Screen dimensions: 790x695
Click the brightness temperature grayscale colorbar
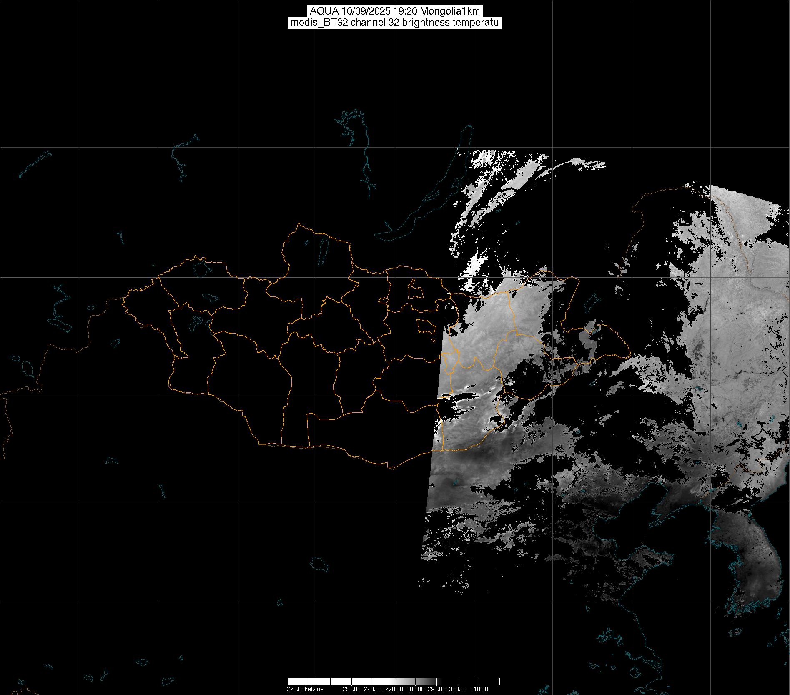coord(394,682)
